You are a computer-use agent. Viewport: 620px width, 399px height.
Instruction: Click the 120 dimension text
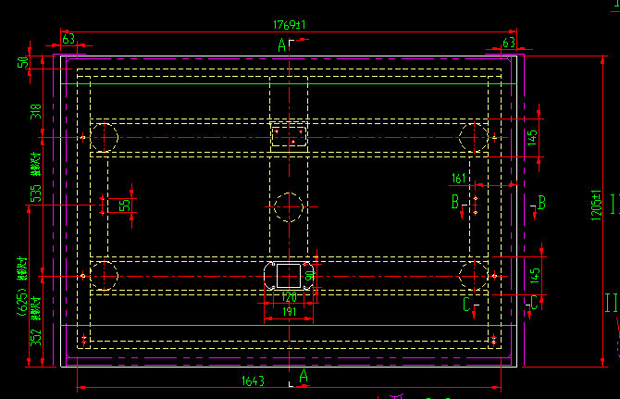[289, 298]
